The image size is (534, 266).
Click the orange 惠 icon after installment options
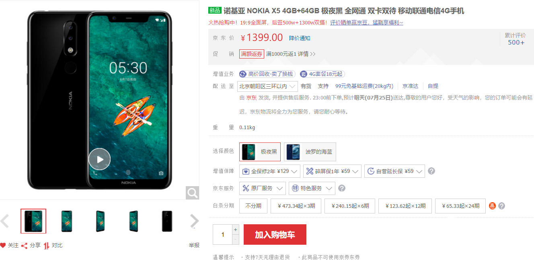point(493,206)
